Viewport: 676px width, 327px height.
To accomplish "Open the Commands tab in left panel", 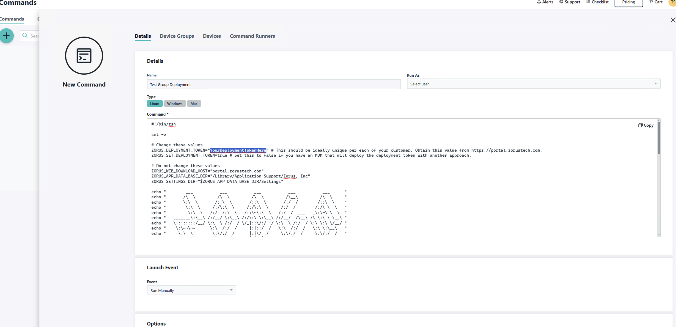I will click(x=12, y=19).
